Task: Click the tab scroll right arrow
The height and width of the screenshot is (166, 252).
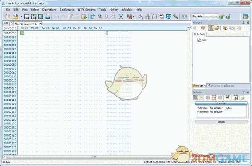Action: coord(7,23)
